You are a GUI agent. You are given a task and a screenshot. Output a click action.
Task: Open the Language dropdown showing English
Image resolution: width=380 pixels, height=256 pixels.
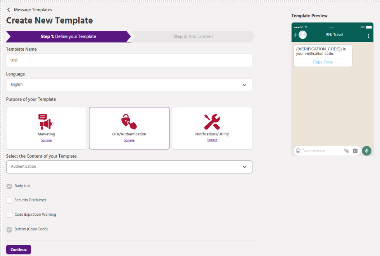pyautogui.click(x=129, y=85)
